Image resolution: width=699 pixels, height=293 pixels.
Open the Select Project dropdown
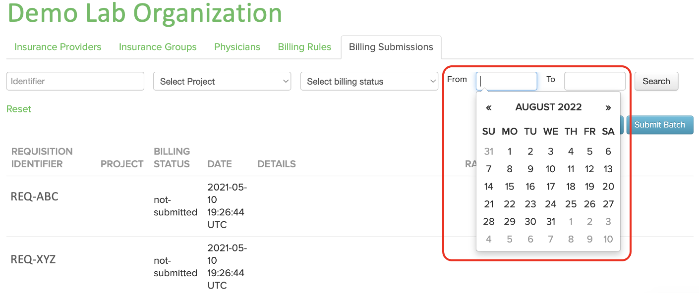222,82
